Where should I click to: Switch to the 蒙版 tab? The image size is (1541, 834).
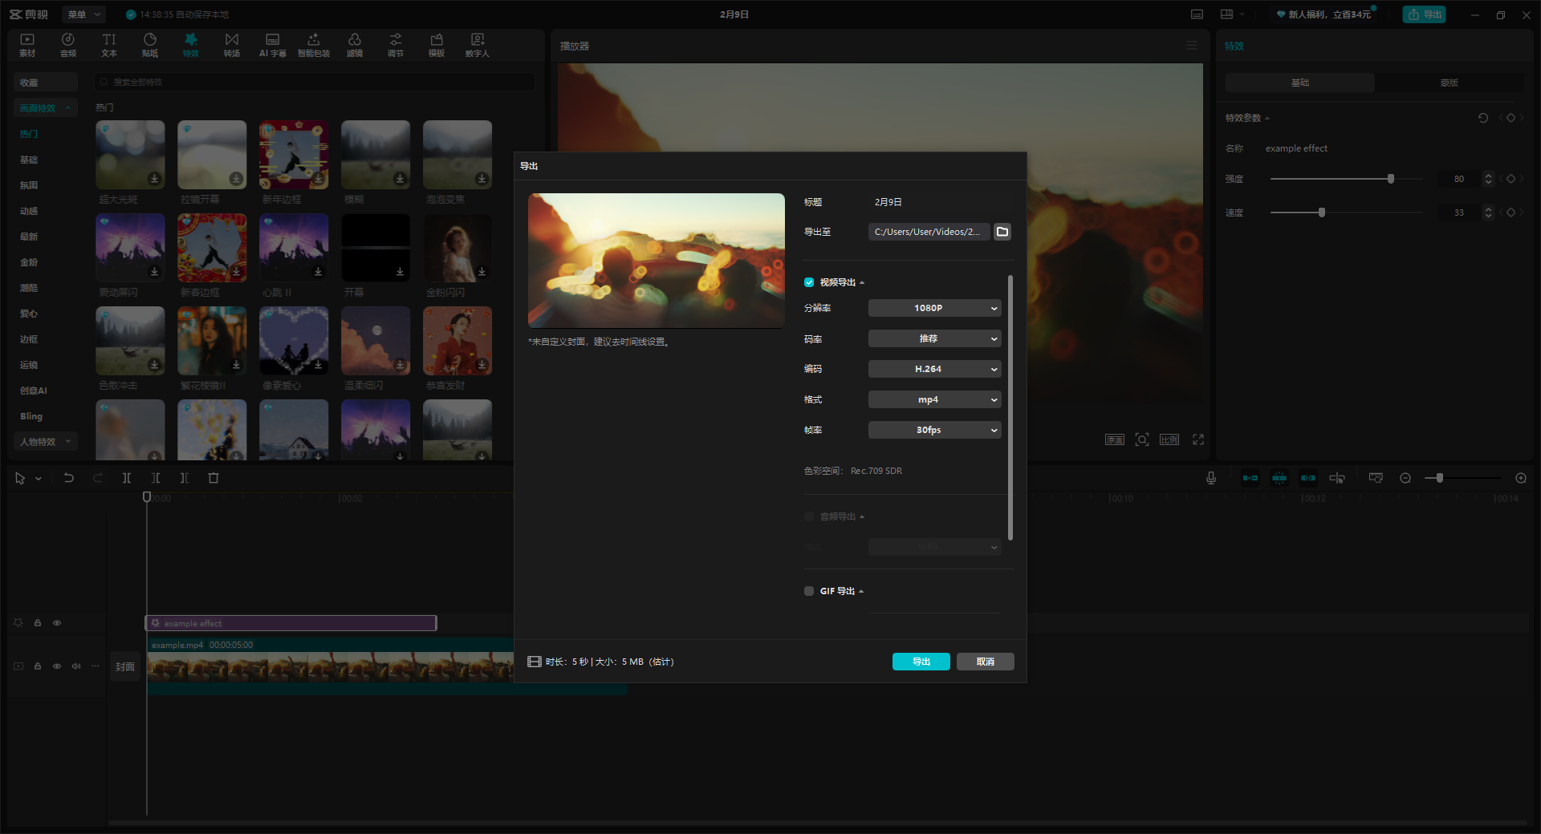coord(1449,83)
